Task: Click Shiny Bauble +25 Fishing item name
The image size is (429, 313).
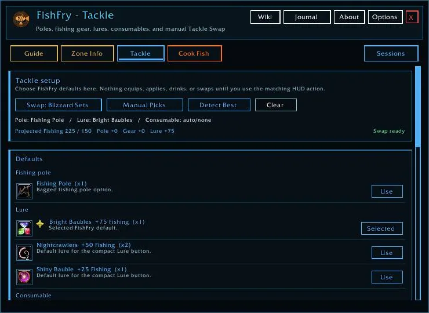Action: (x=82, y=269)
